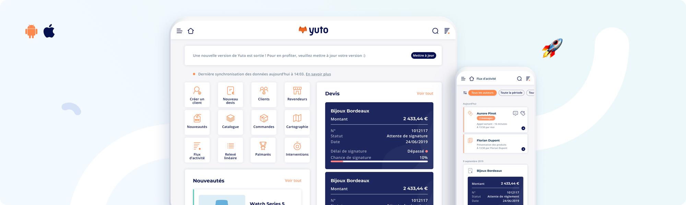
Task: Click the Chance de signature progress bar
Action: point(379,161)
